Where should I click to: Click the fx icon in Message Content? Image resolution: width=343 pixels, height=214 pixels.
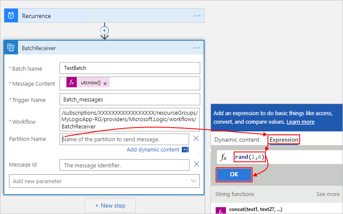point(72,82)
